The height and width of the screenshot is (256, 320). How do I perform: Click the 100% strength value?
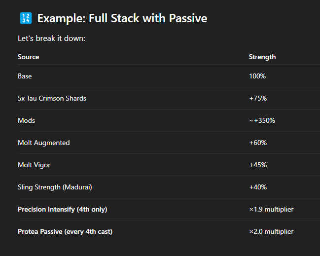pos(257,76)
